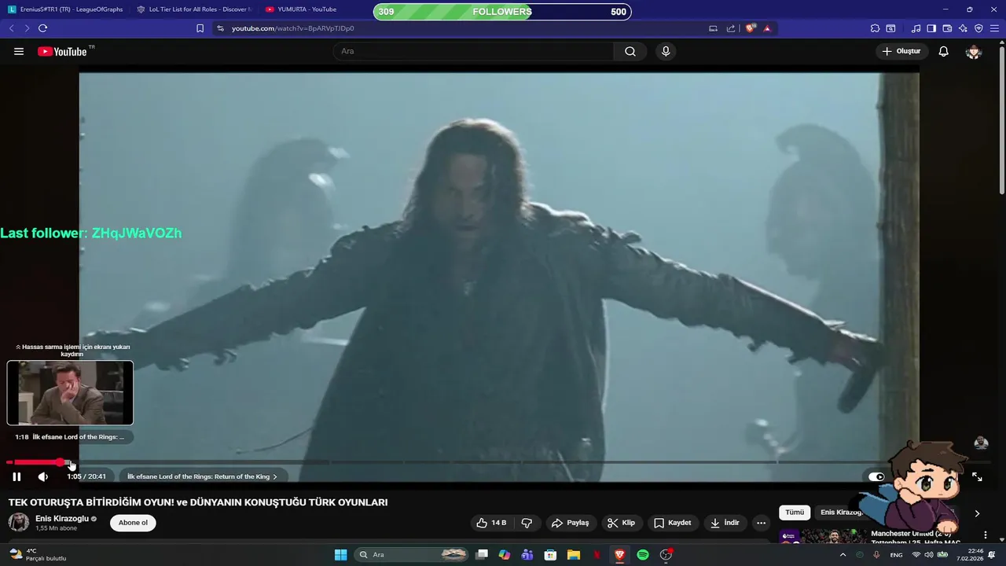
Task: Open Enis Kirazoglu channel name link
Action: (62, 519)
